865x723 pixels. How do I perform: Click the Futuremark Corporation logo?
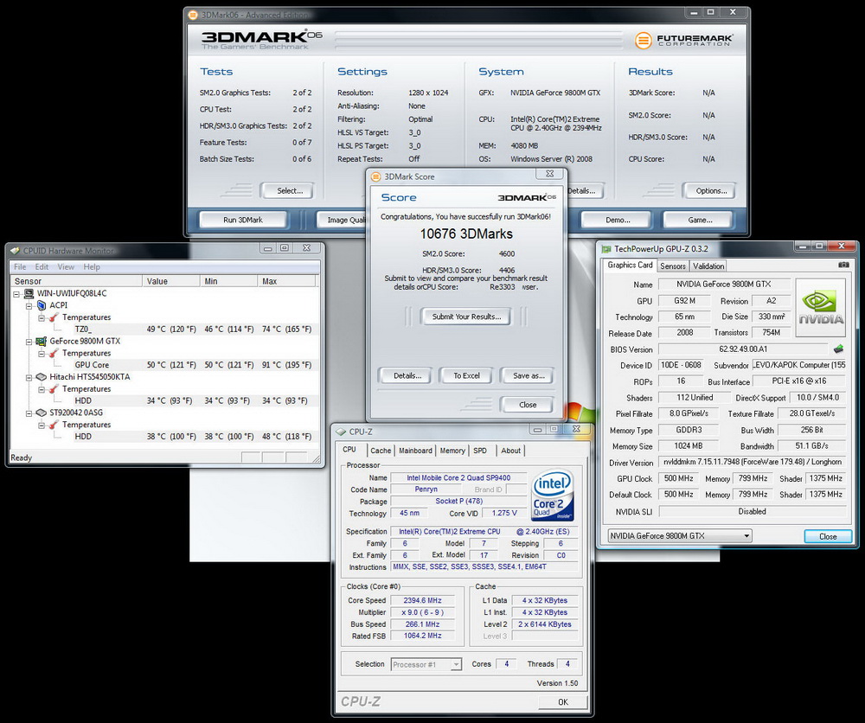pos(684,40)
